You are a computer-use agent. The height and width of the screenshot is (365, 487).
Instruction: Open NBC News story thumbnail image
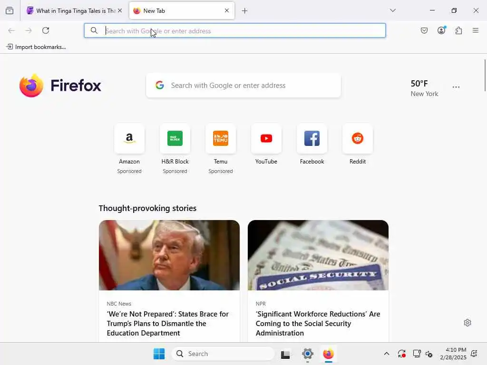tap(169, 255)
